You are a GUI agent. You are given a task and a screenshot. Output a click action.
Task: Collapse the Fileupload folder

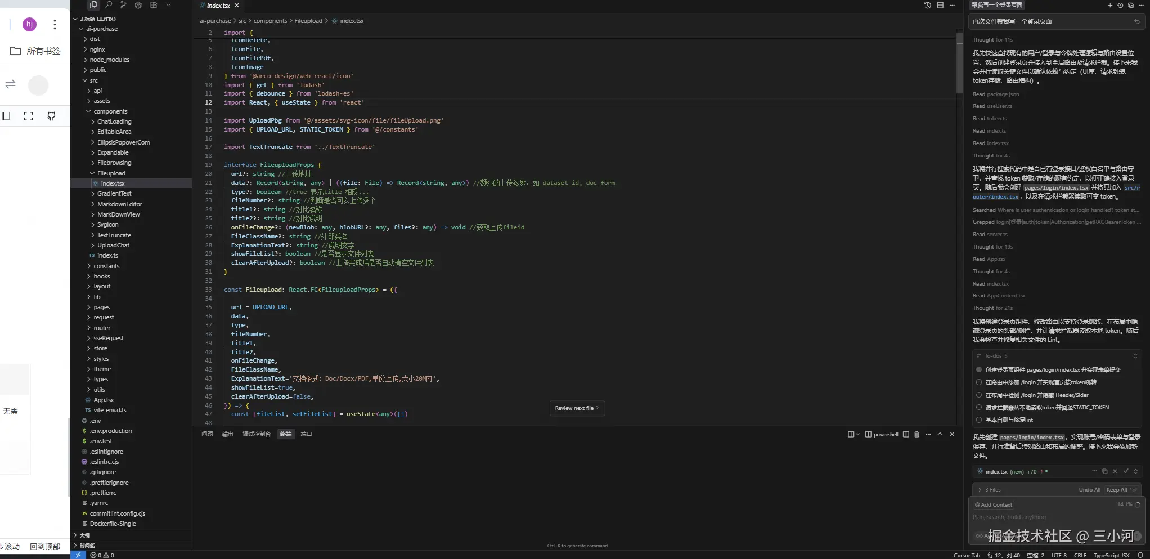coord(111,173)
